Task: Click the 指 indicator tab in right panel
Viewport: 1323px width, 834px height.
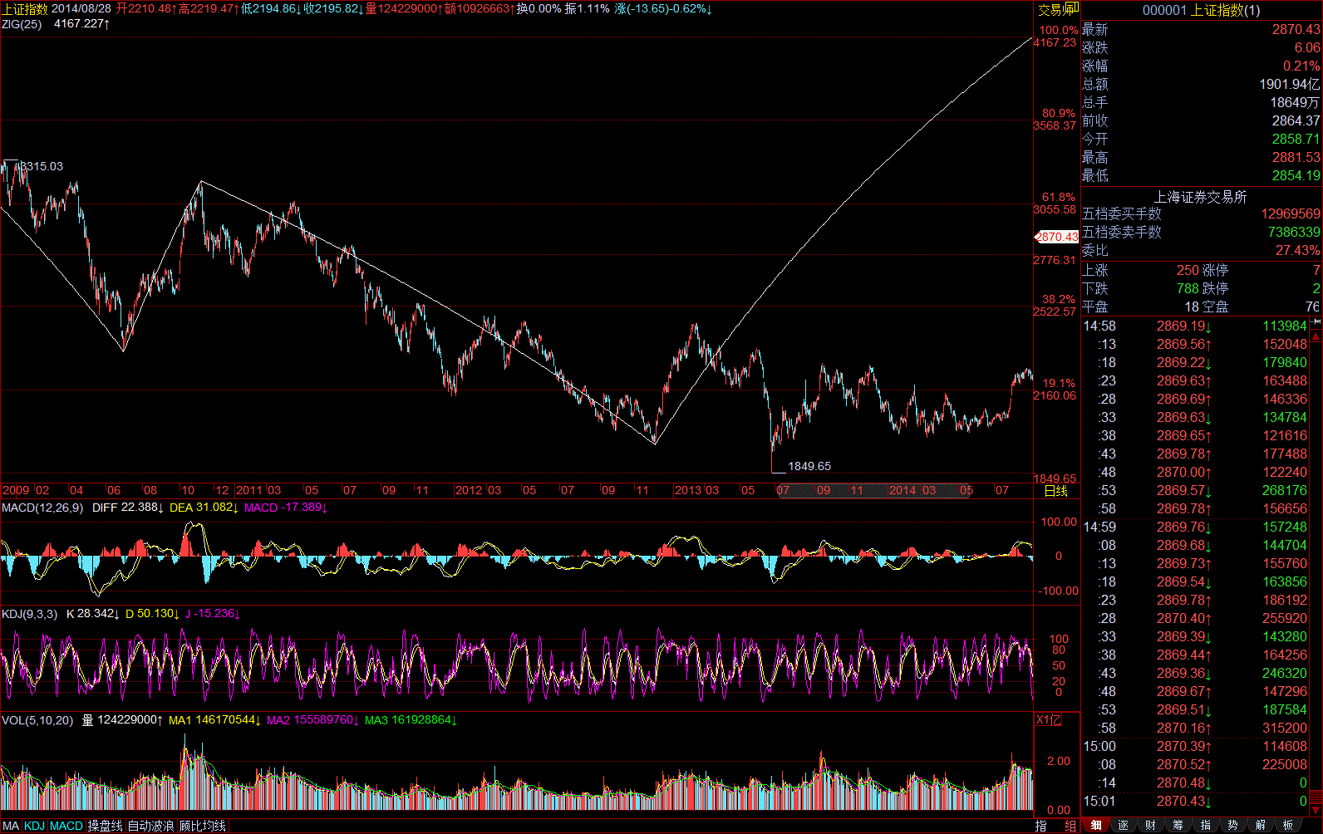Action: click(1205, 825)
